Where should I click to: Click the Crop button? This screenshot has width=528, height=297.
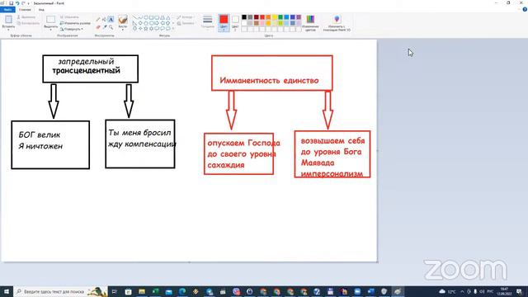pos(69,16)
